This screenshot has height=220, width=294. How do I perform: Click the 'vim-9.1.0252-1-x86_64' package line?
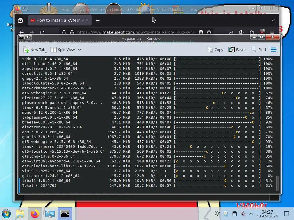pos(147,171)
